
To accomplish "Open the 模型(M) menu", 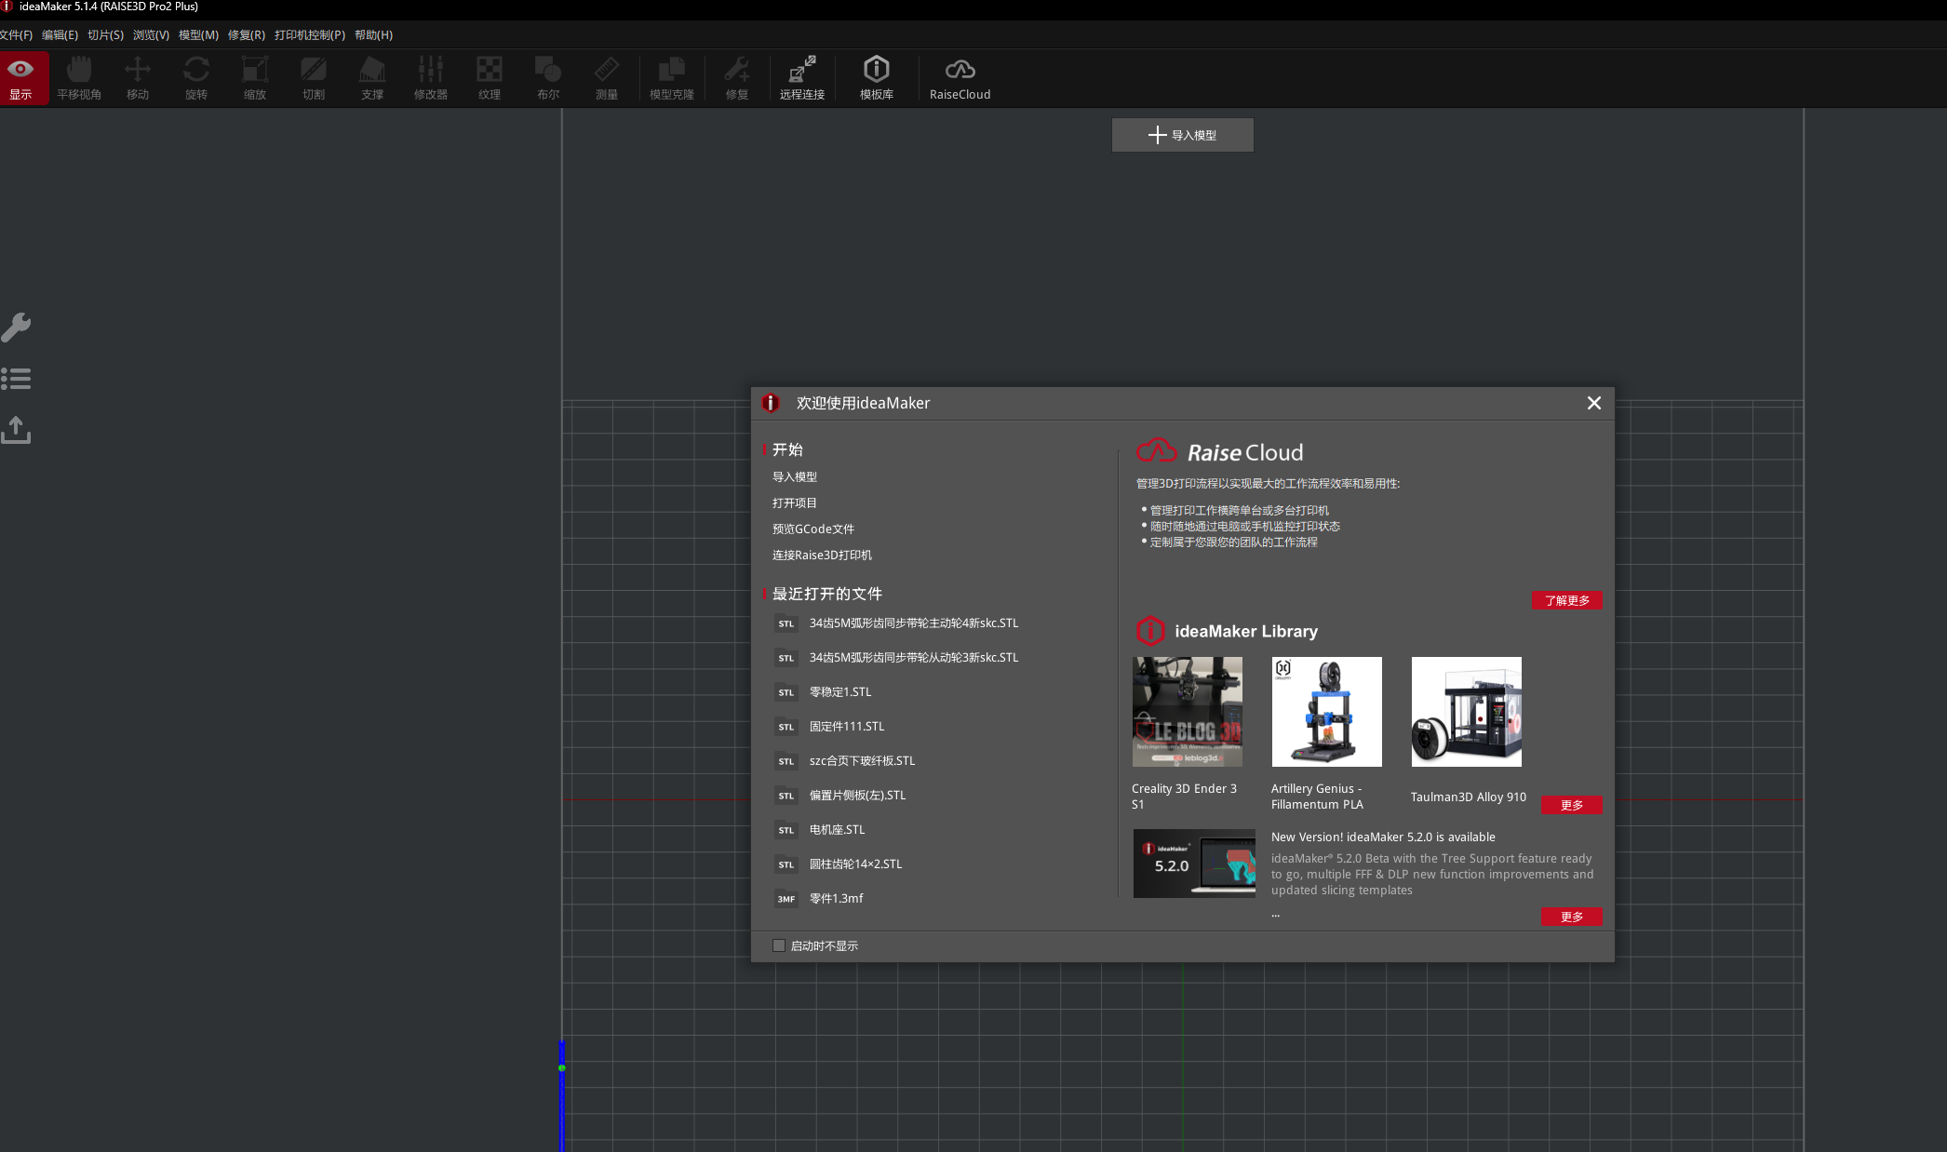I will coord(198,35).
